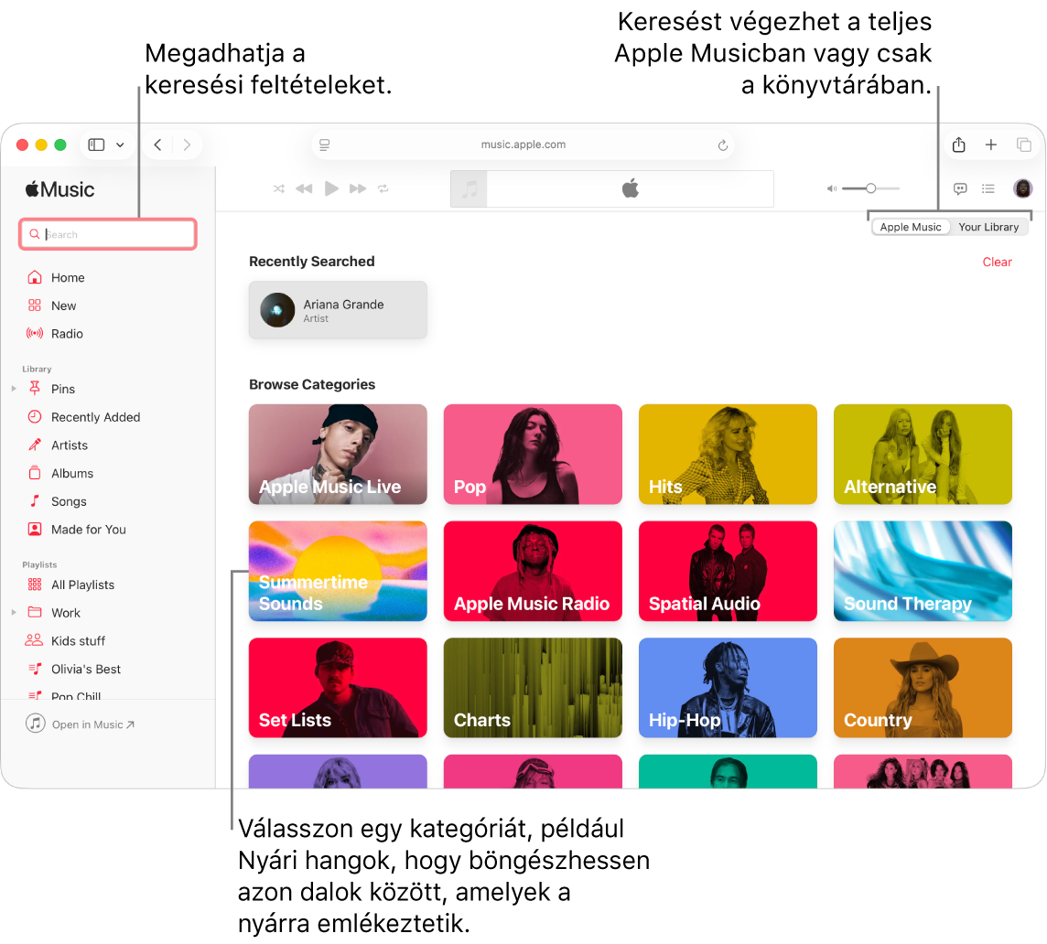Screen dimensions: 1047x944
Task: Expand the Pins section
Action: tap(13, 388)
